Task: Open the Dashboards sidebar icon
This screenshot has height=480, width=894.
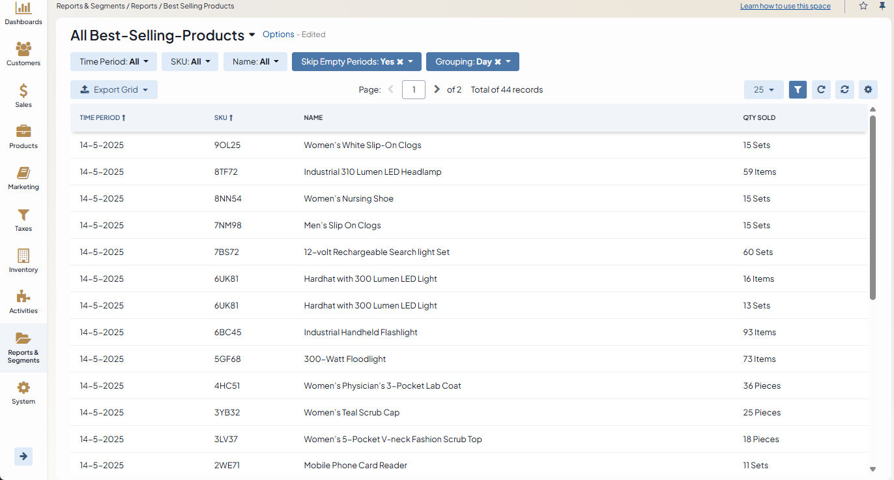Action: [x=23, y=9]
